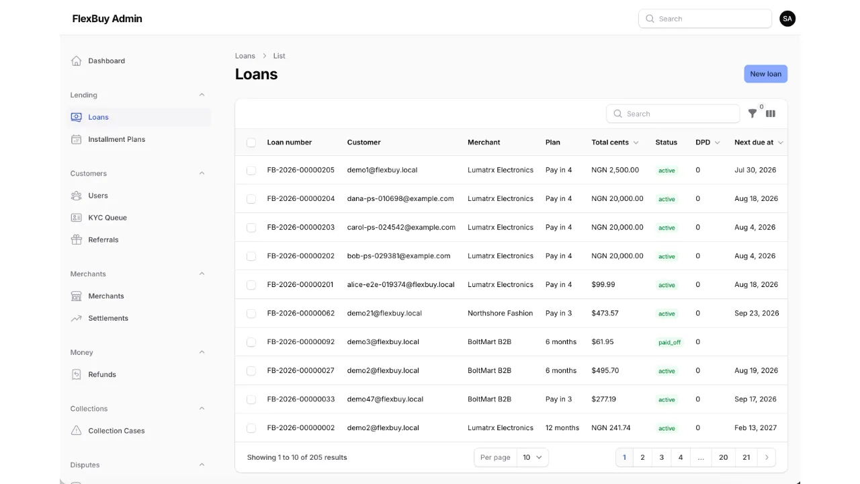
Task: Collapse the Collections sidebar group
Action: tap(202, 409)
